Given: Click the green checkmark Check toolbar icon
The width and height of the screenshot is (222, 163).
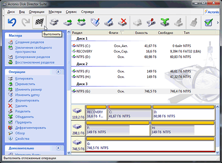Looking at the screenshot, I should (208, 22).
